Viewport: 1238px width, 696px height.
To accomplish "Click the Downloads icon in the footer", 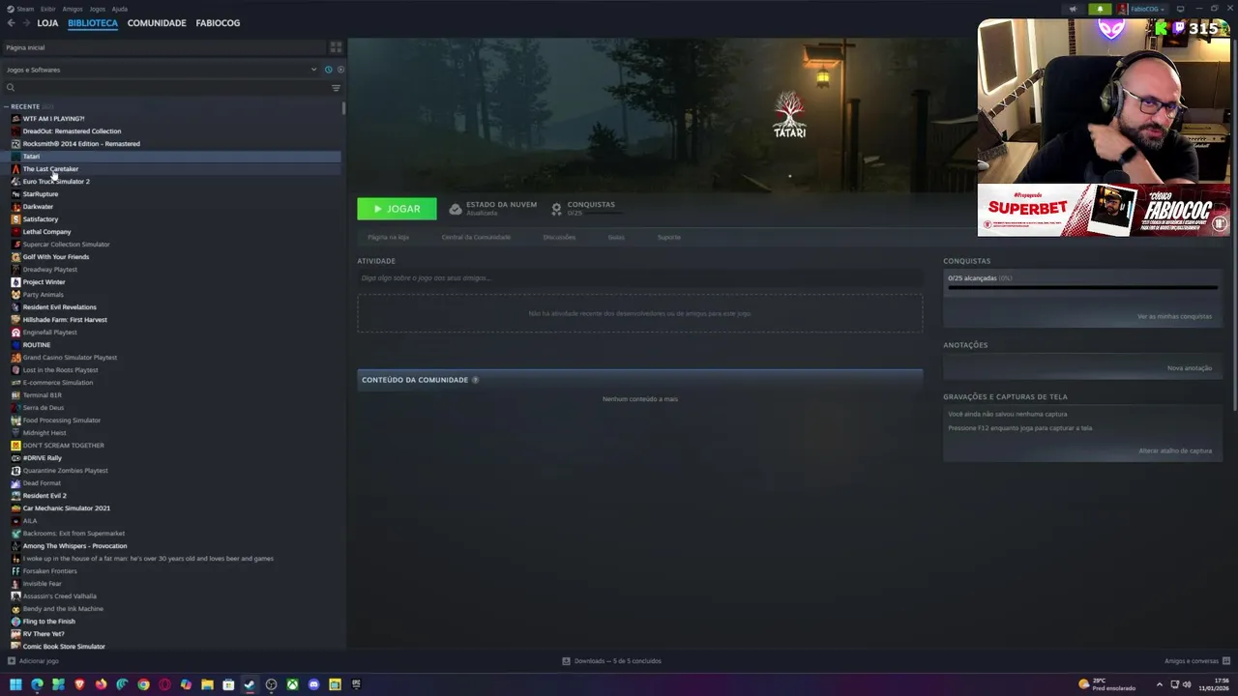I will click(567, 661).
